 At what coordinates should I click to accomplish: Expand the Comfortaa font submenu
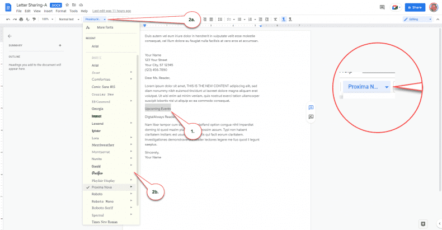[131, 79]
